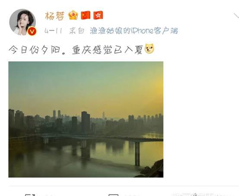Click the post text 今日份夕阳
This screenshot has width=239, height=196.
[34, 50]
